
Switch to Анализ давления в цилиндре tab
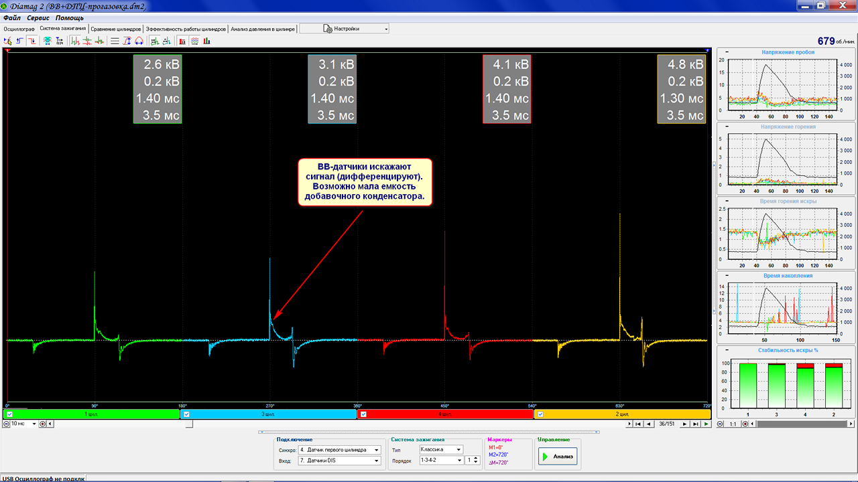263,29
